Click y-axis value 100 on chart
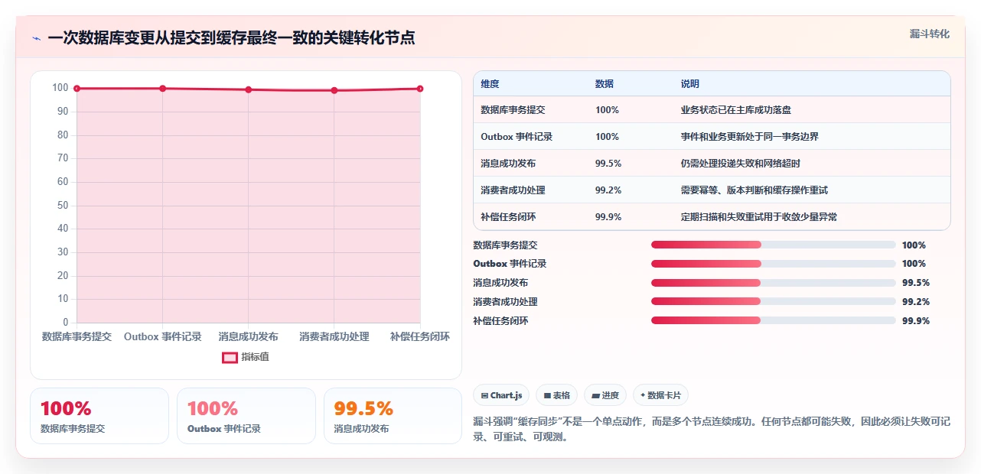This screenshot has height=474, width=981. click(x=60, y=88)
